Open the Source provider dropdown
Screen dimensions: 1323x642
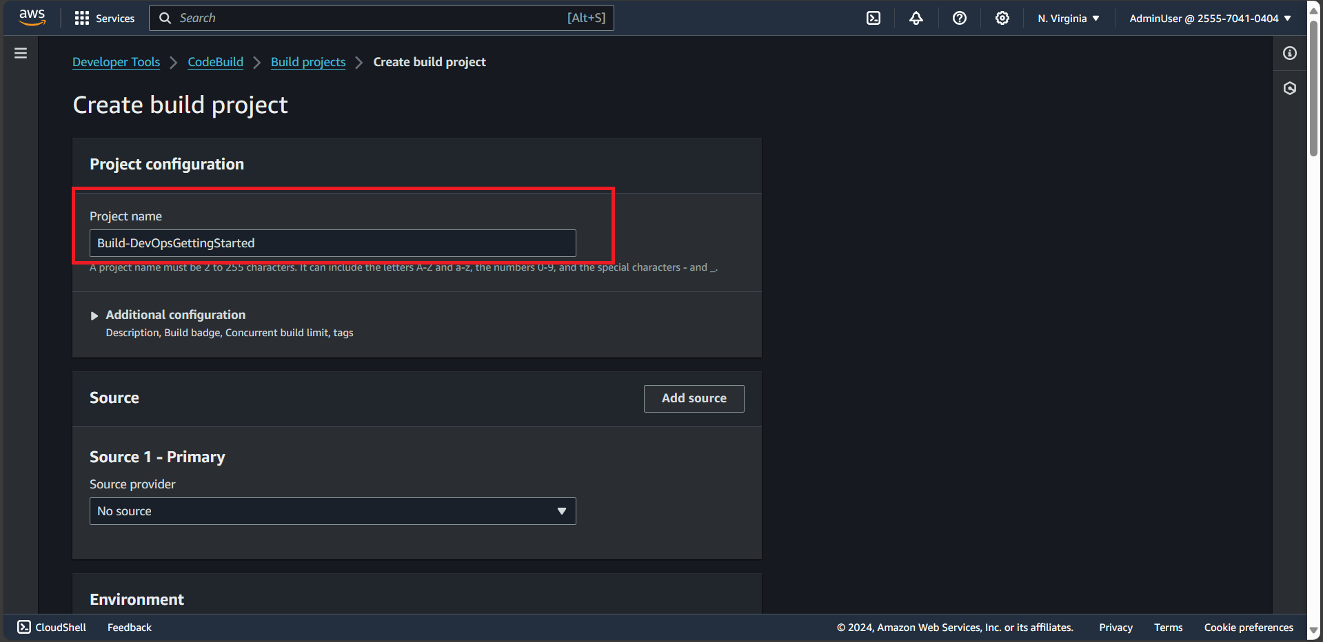(333, 511)
